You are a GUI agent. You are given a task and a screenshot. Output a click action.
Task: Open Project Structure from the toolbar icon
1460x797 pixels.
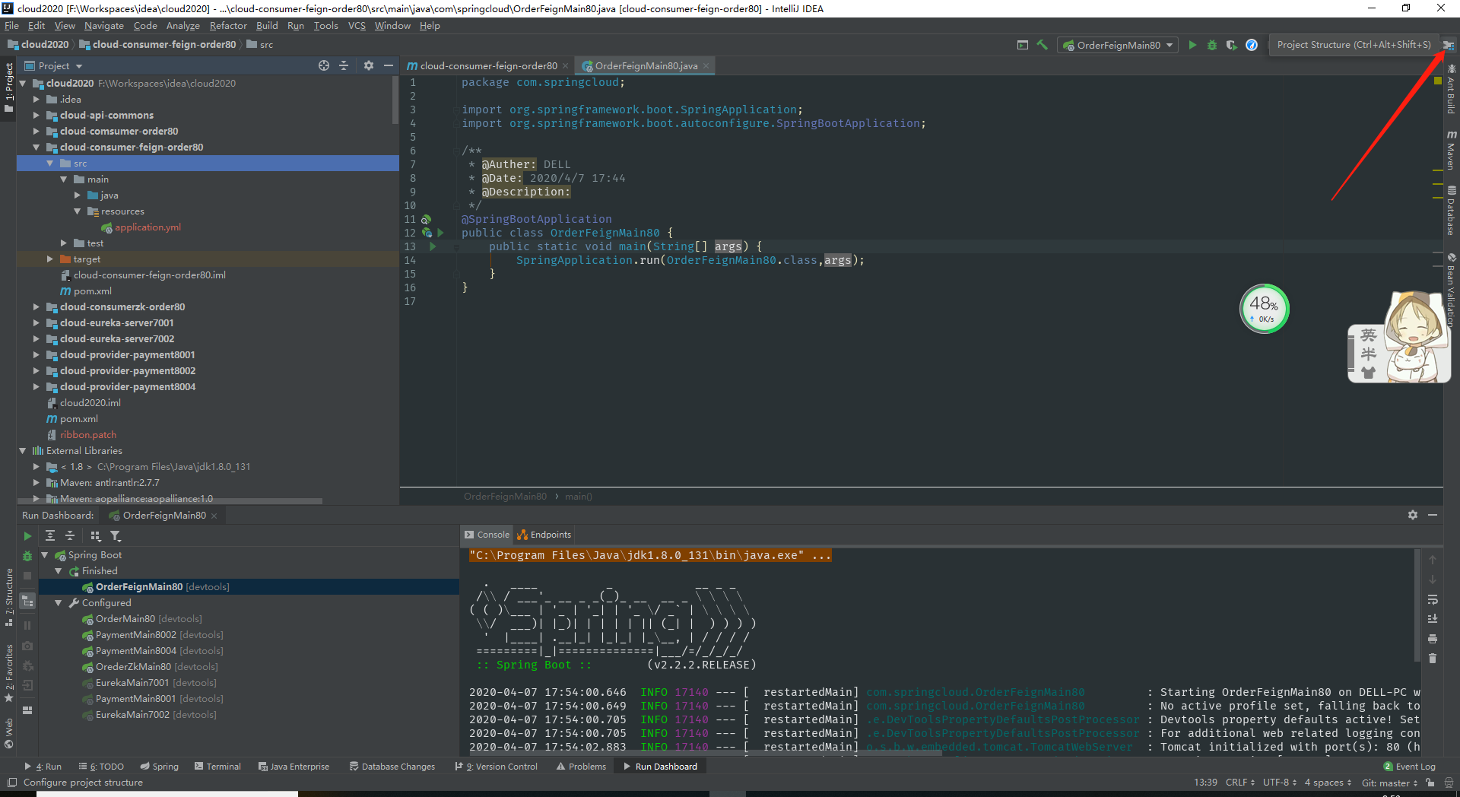pyautogui.click(x=1448, y=45)
